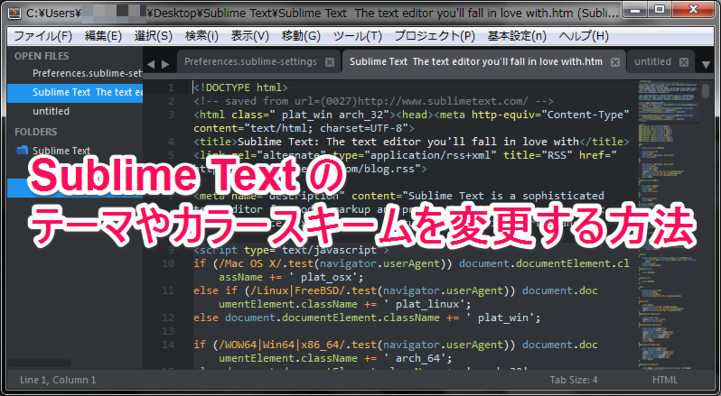Maximize the Sublime Text window
The image size is (721, 396).
click(x=659, y=9)
